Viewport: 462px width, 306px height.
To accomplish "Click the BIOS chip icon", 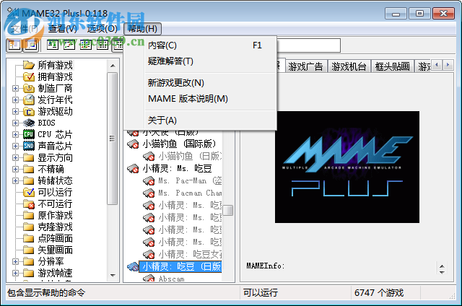I will (29, 123).
